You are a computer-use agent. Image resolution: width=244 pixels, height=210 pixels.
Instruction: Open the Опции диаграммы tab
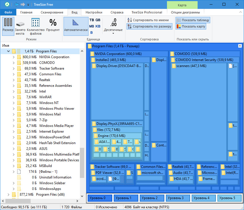(x=185, y=12)
